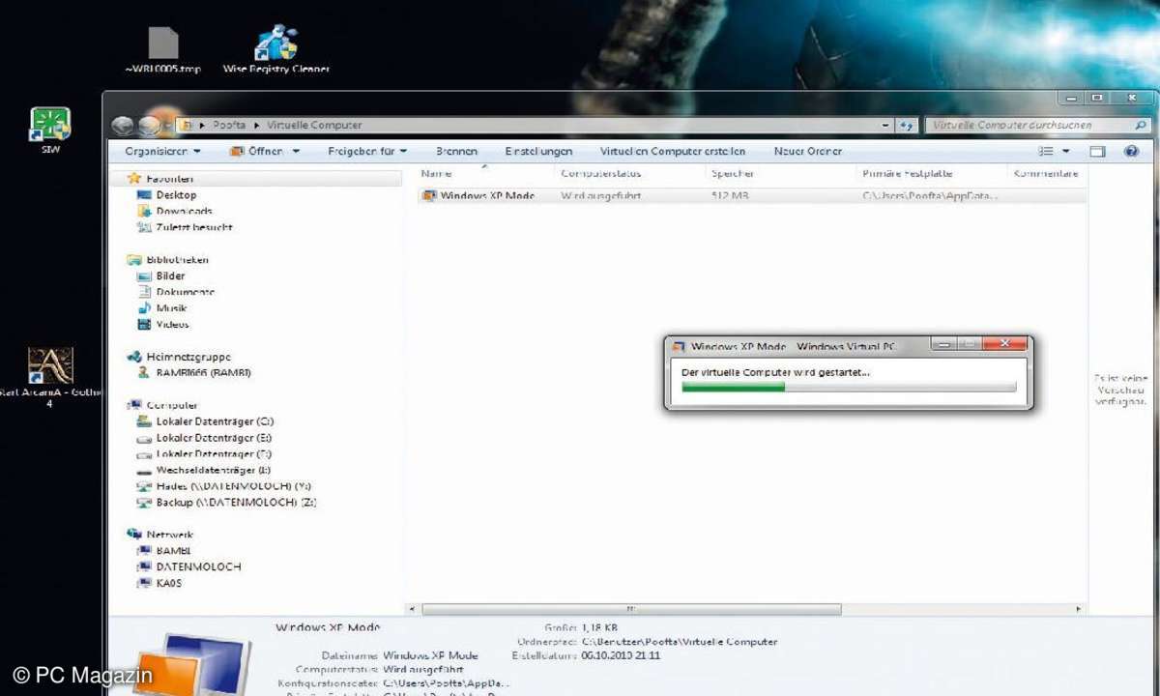Click the Poofta breadcrumb in address bar
Viewport: 1160px width, 696px height.
[229, 125]
